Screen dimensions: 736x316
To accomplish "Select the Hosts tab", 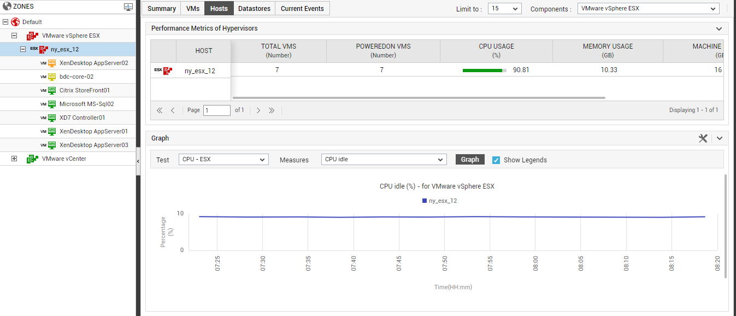I will 219,8.
